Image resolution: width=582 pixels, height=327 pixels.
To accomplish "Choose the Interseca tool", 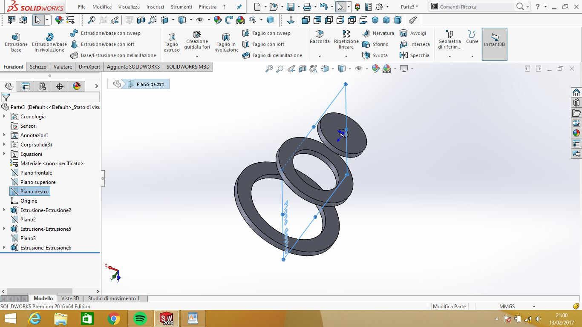I will pos(415,44).
